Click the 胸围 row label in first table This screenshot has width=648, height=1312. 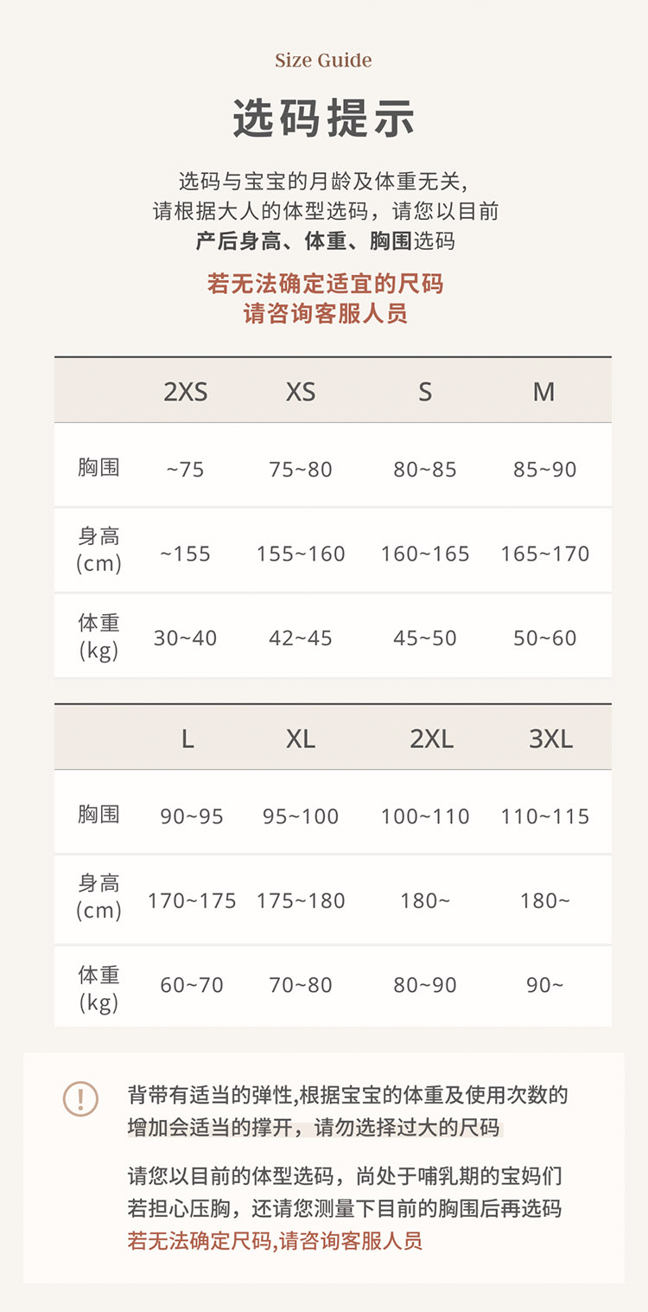pyautogui.click(x=98, y=468)
